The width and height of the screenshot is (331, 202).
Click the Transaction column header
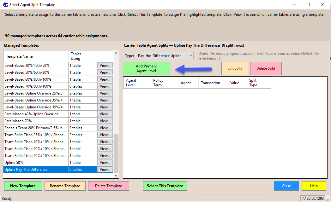point(213,83)
